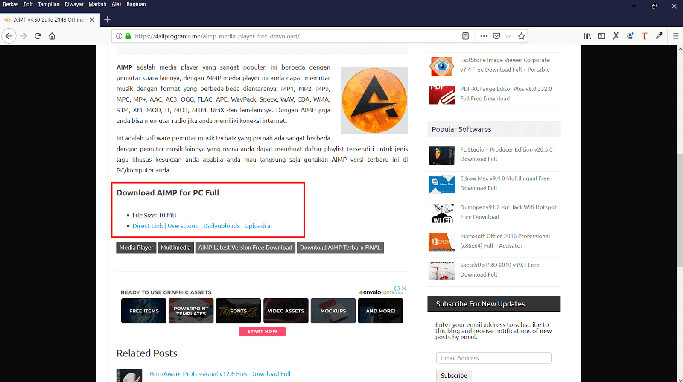The height and width of the screenshot is (382, 683).
Task: Click the Dumpper WiFi thumbnail
Action: tap(441, 213)
